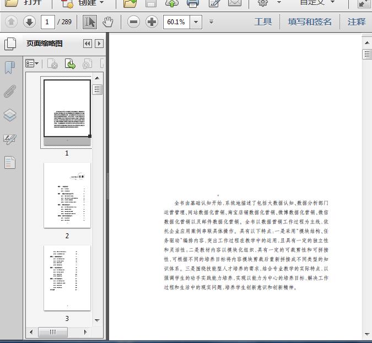Image resolution: width=372 pixels, height=343 pixels.
Task: Click document scroll up arrow
Action: pos(367,42)
